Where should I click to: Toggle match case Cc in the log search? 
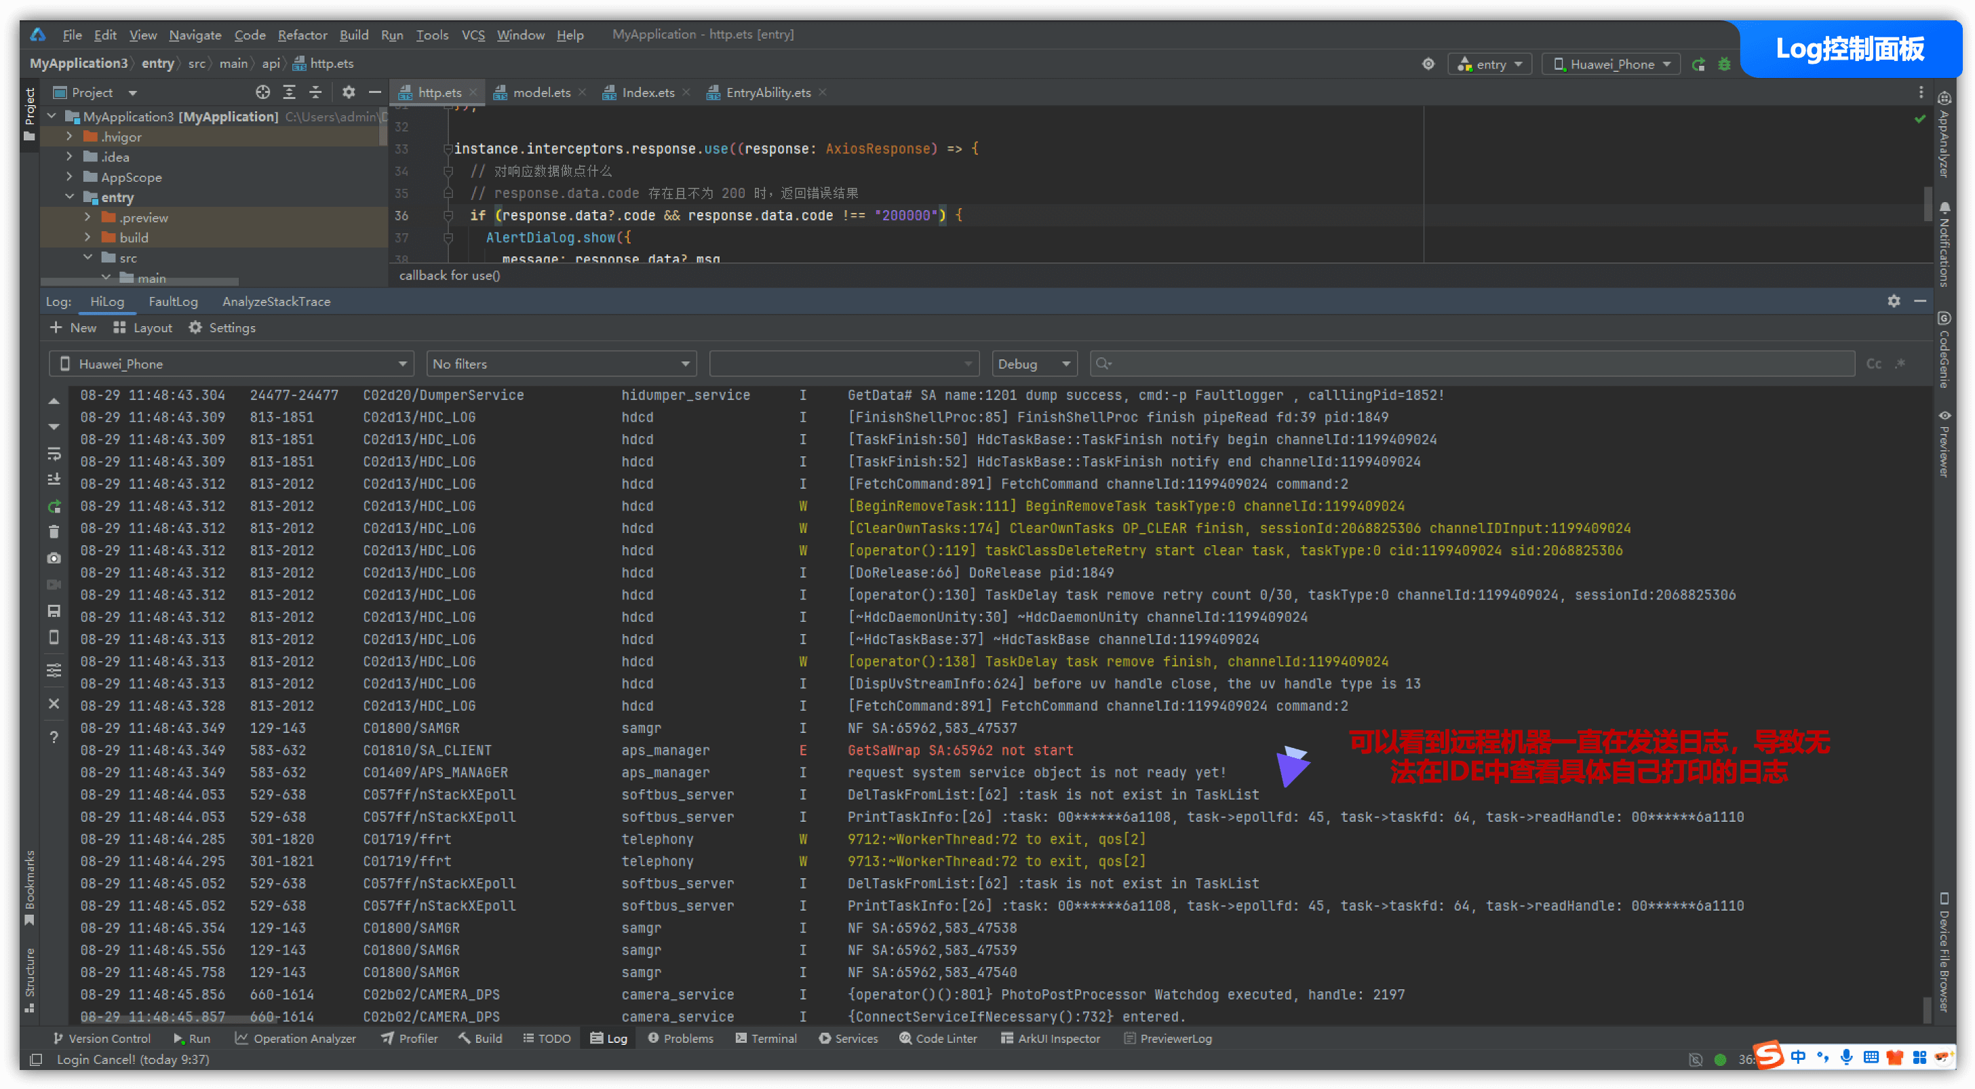pyautogui.click(x=1873, y=364)
